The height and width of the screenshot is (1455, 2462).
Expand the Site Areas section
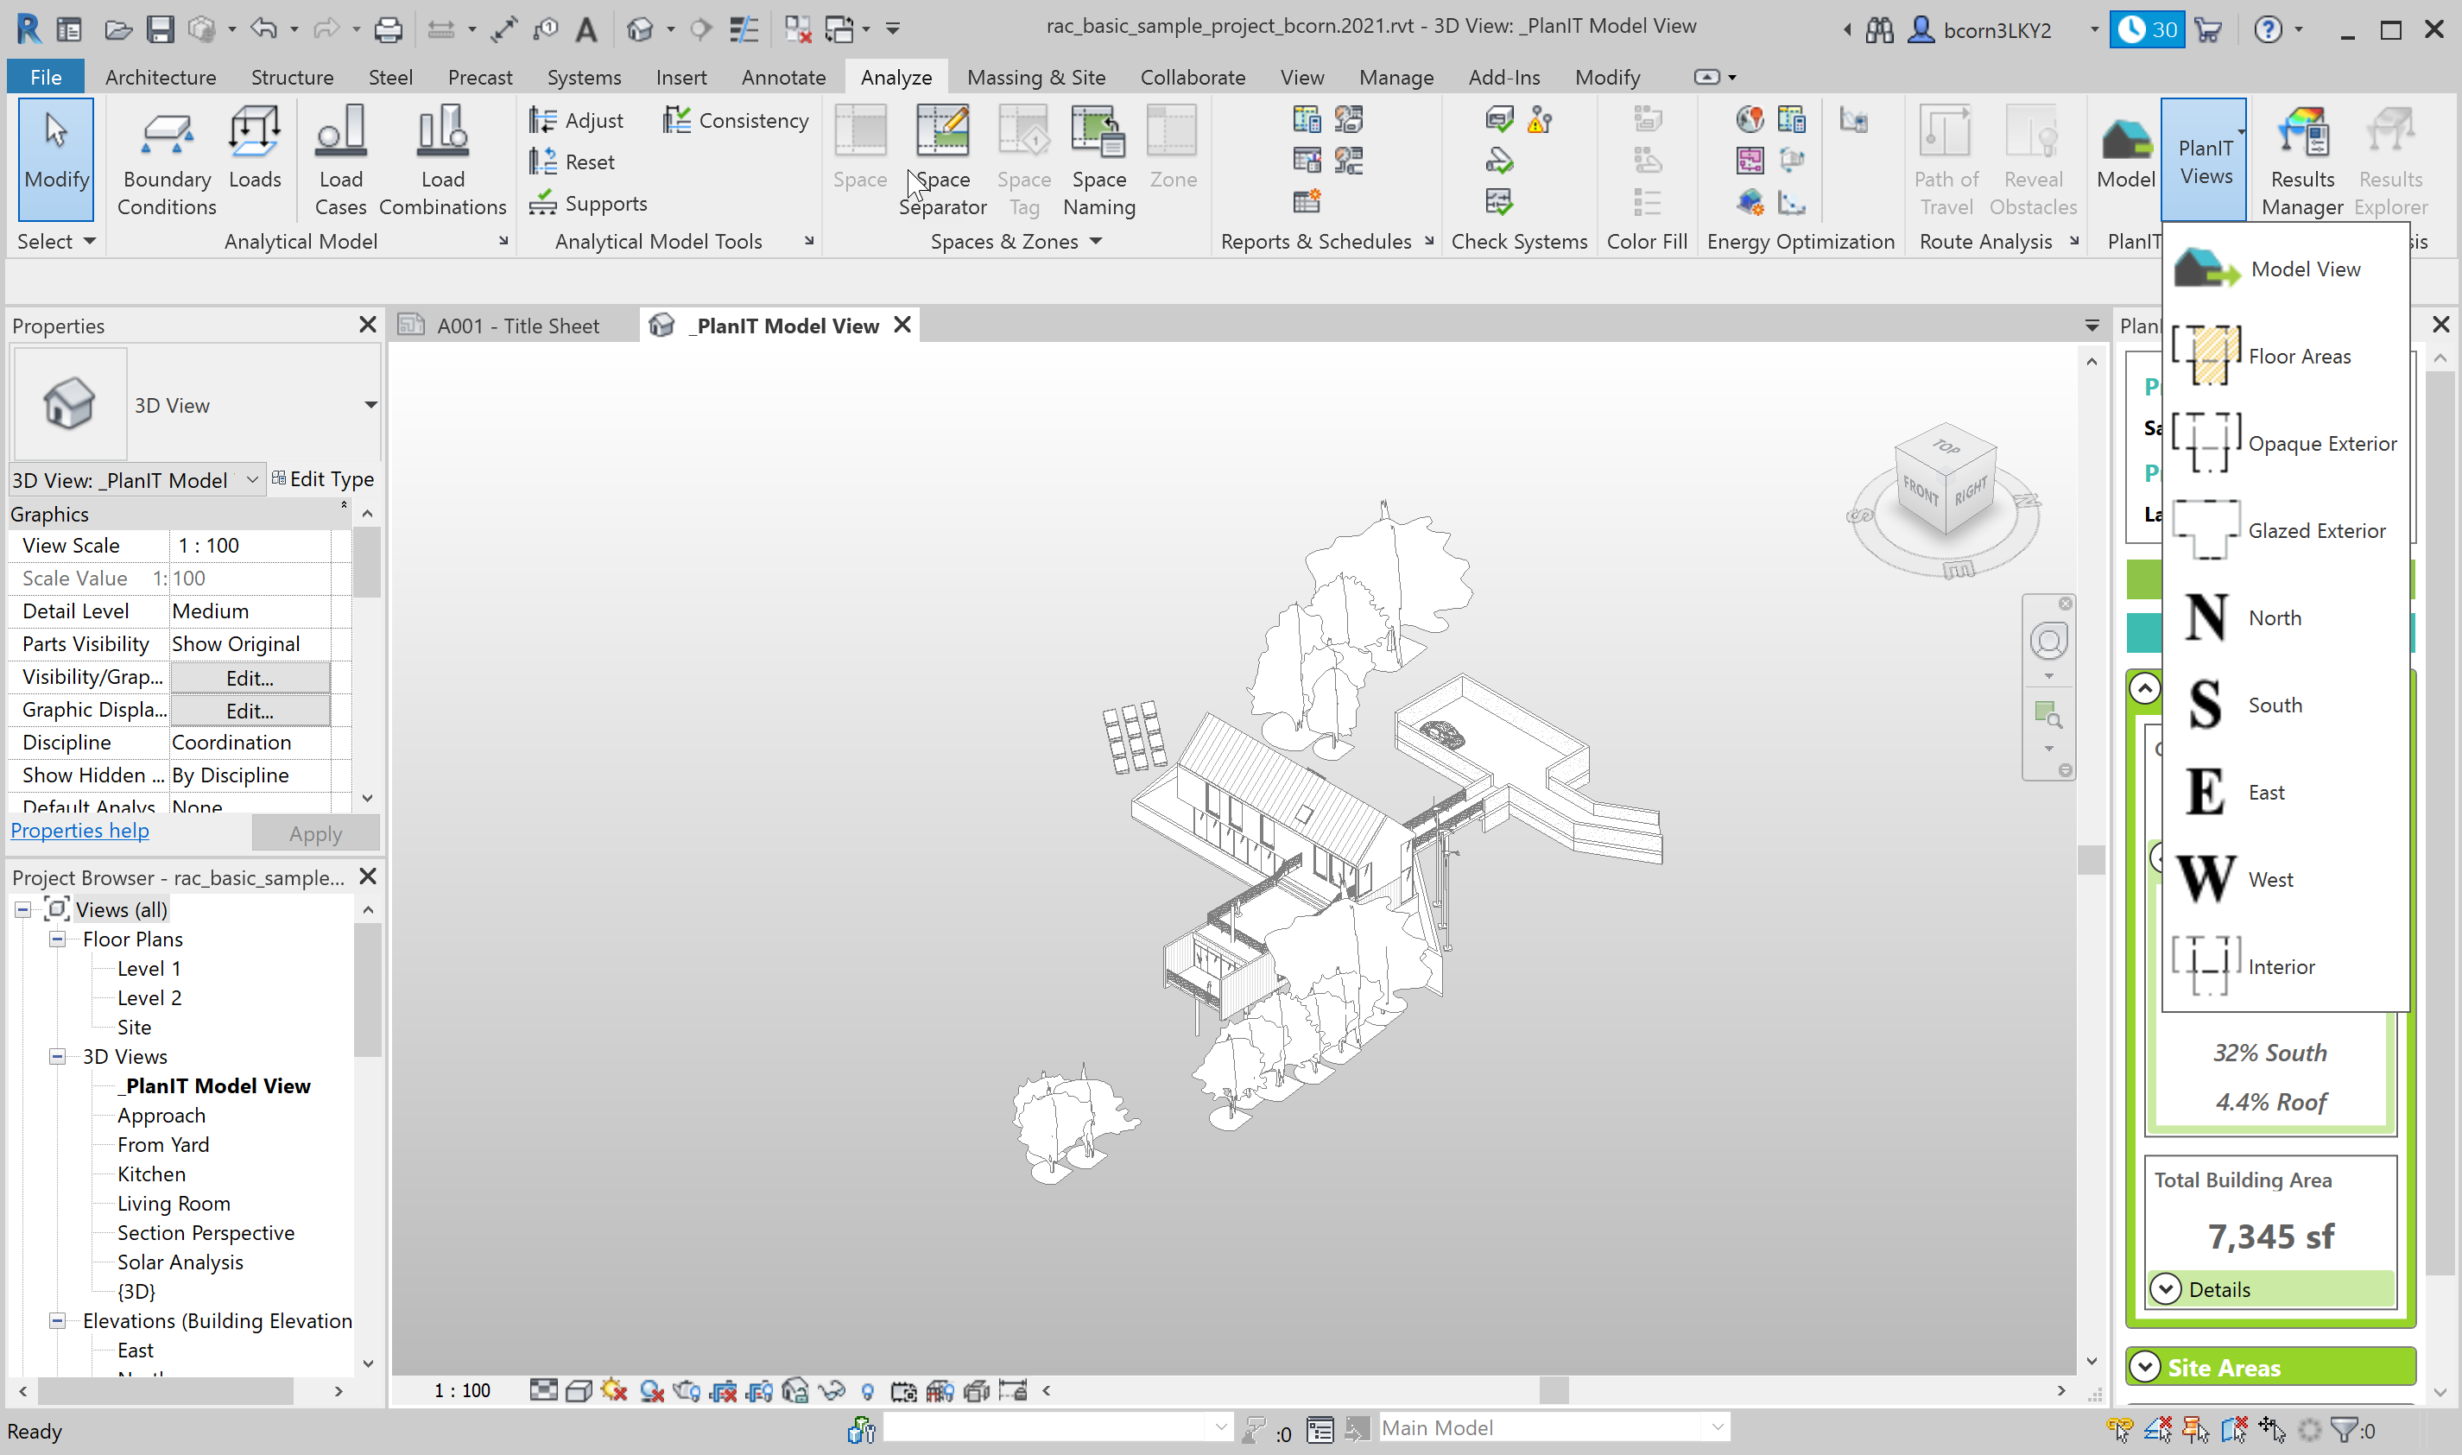[x=2144, y=1367]
